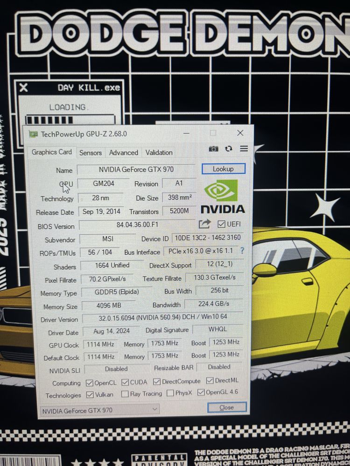Click the LOADING progress bar on wallpaper
Screen dimensions: 350x466
click(x=70, y=119)
